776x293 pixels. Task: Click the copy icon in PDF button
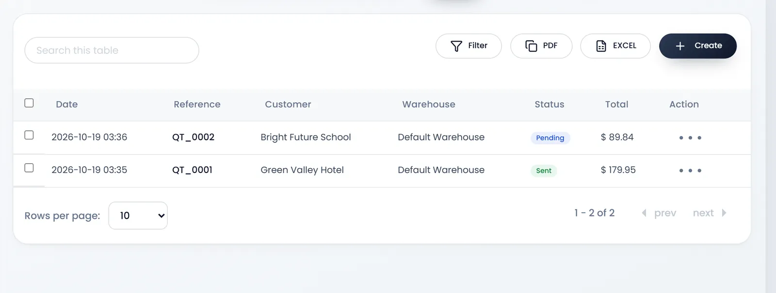coord(531,46)
